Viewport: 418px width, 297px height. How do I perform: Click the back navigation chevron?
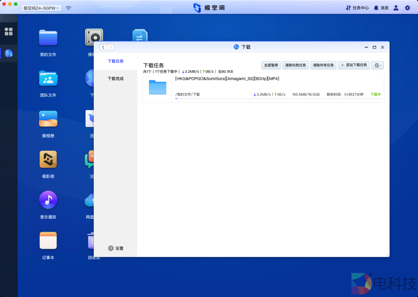point(103,47)
